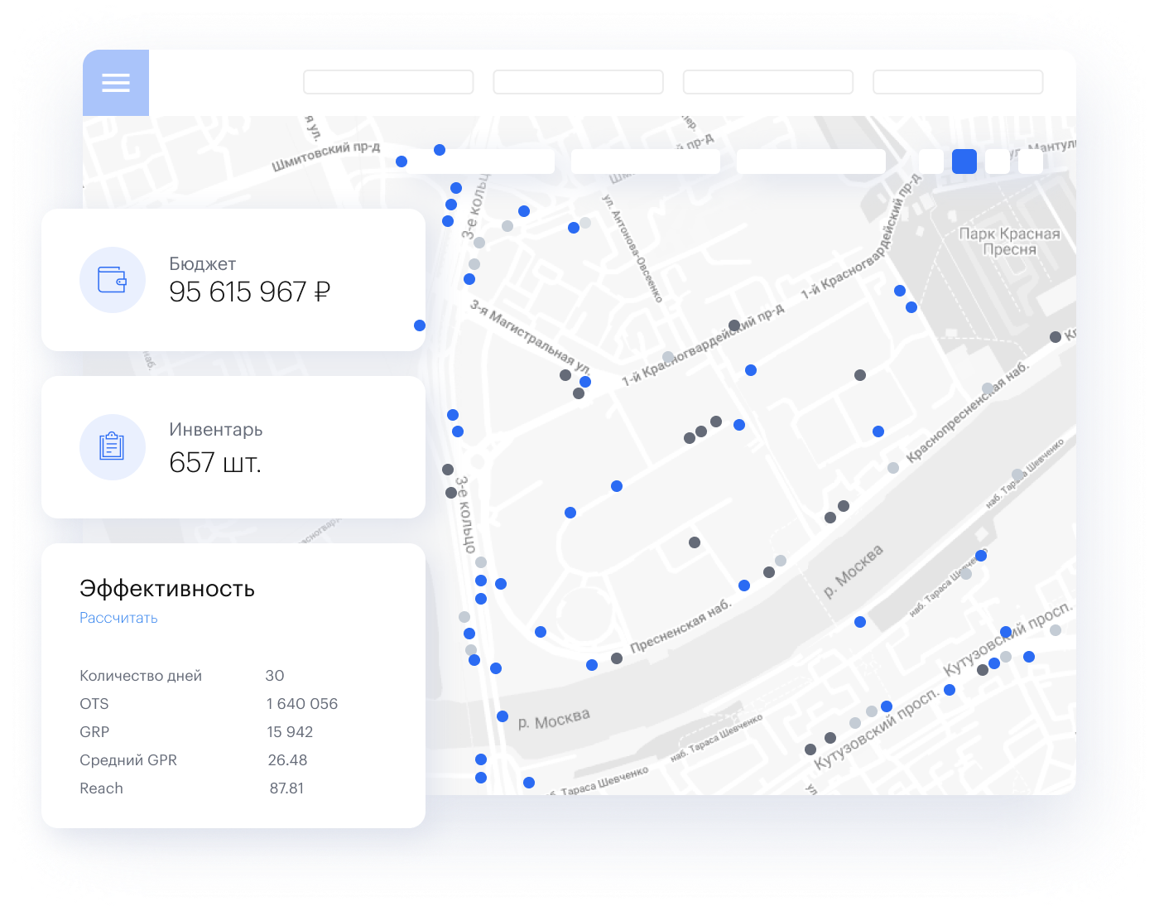
Task: Toggle the active blue square map button
Action: point(964,161)
